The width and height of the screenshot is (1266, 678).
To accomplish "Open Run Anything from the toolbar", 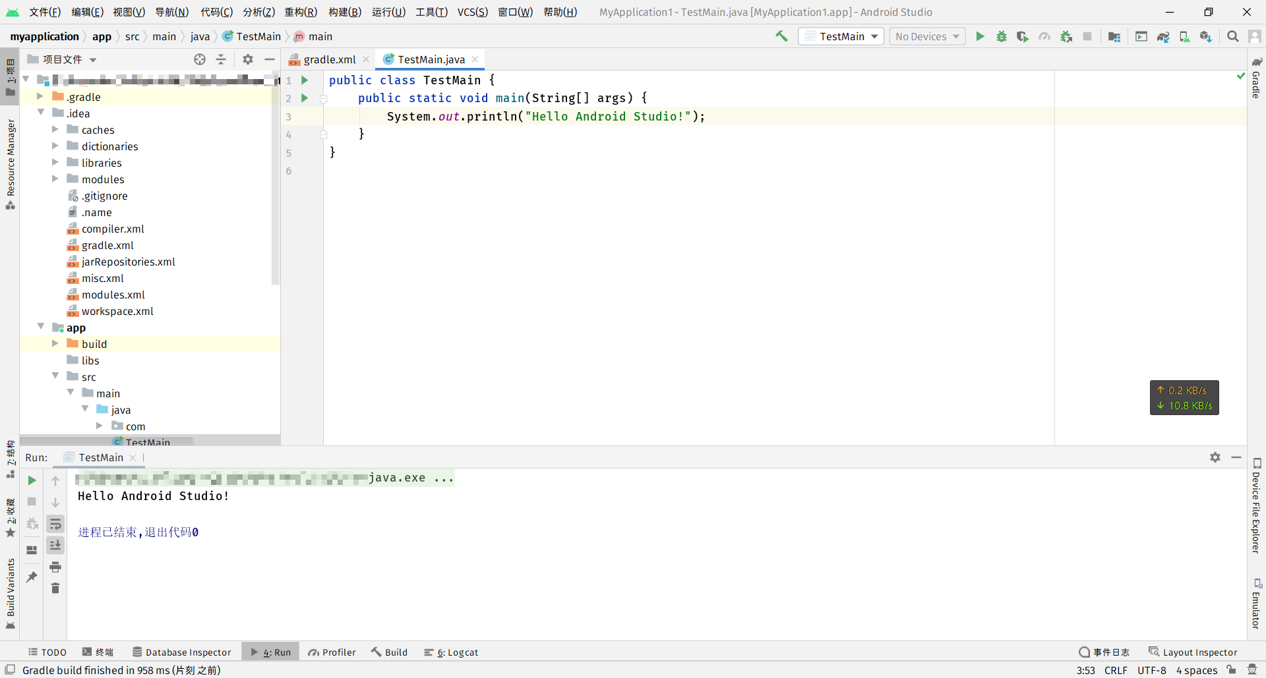I will [x=1141, y=36].
